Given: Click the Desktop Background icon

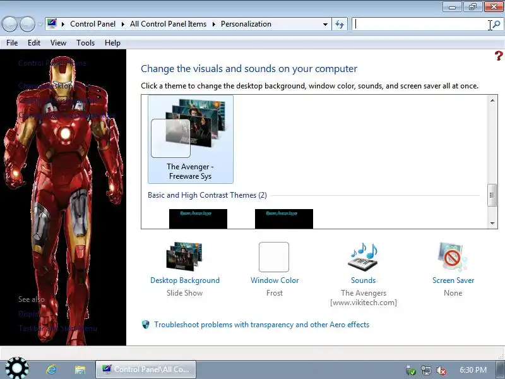Looking at the screenshot, I should [184, 256].
